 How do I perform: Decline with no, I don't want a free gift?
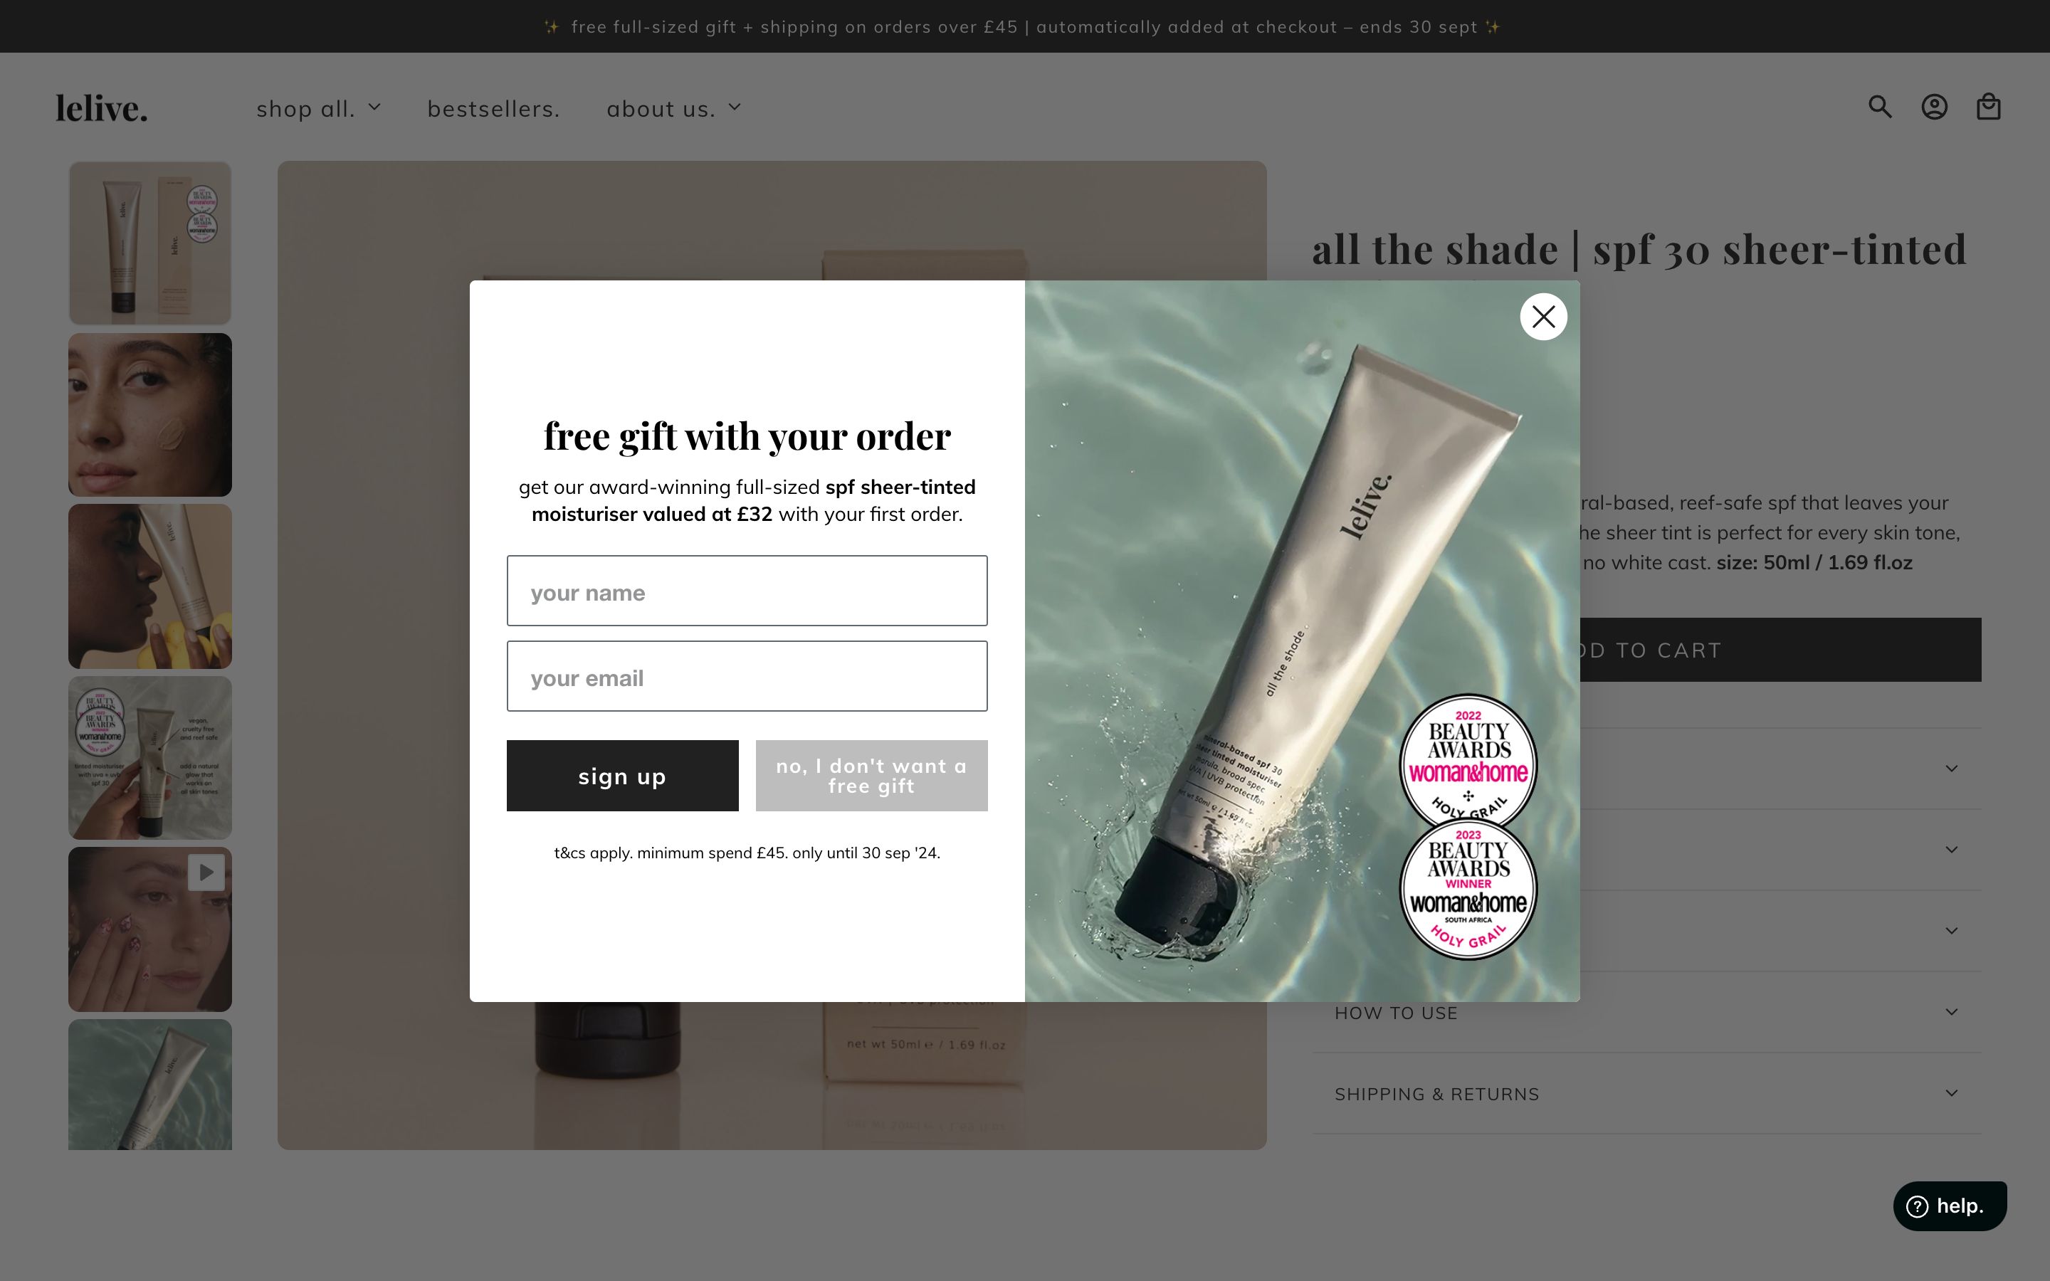(871, 776)
